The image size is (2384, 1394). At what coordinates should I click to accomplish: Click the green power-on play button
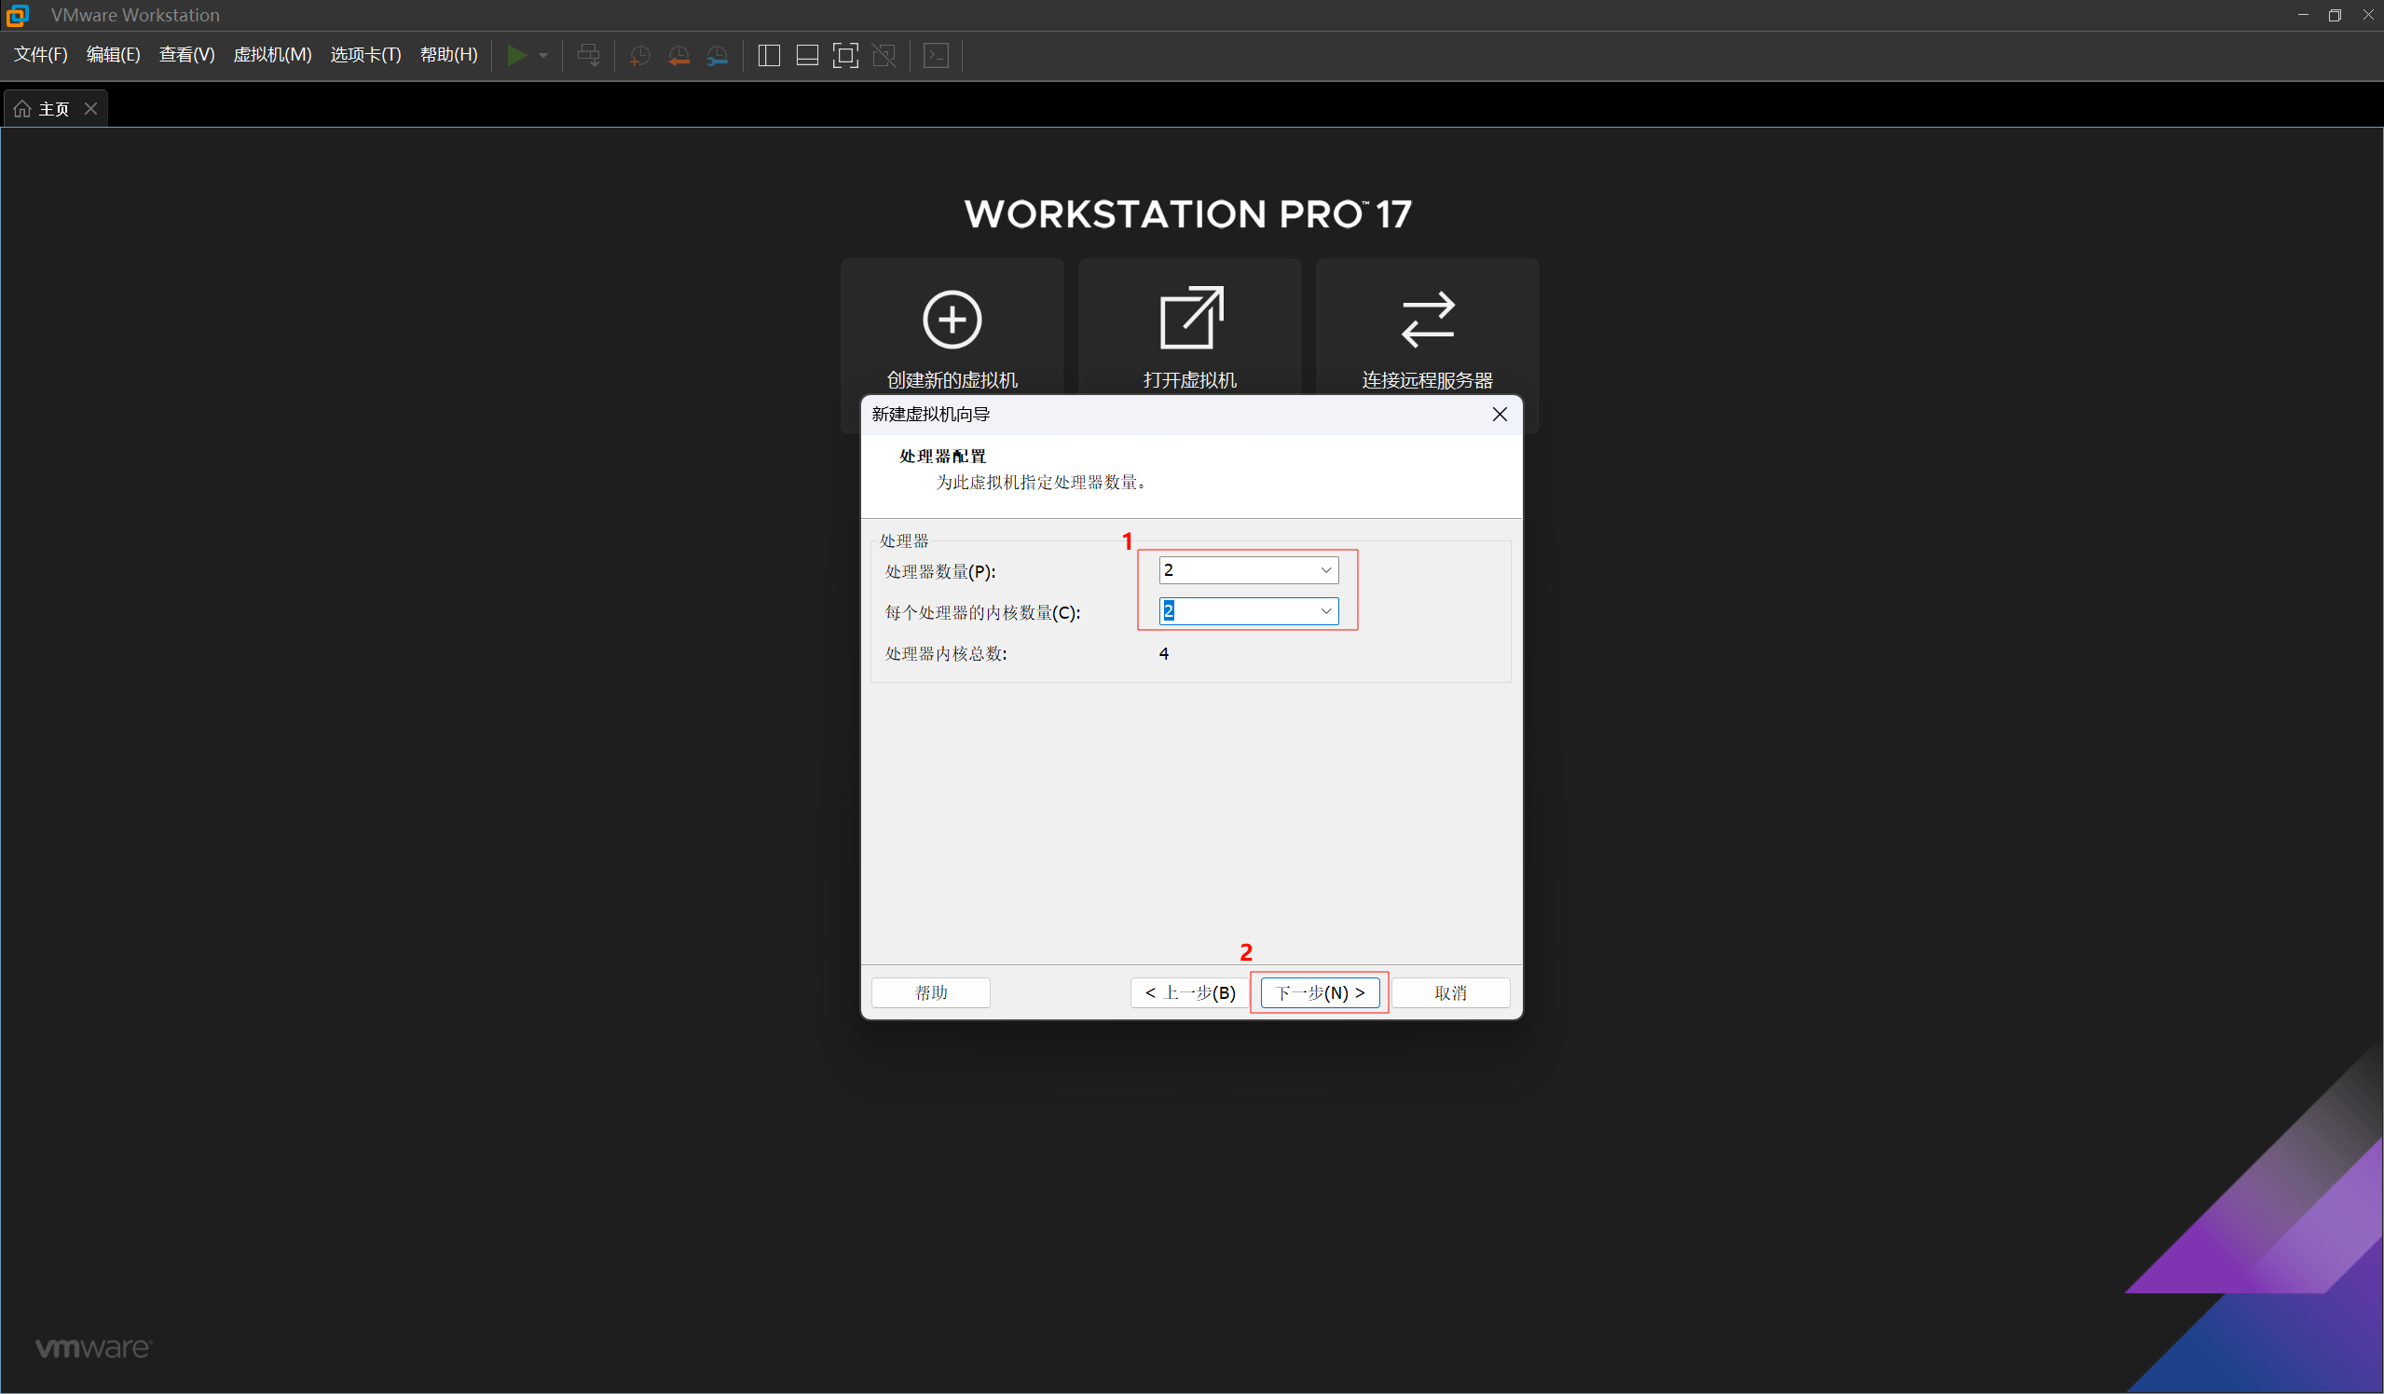[x=516, y=56]
